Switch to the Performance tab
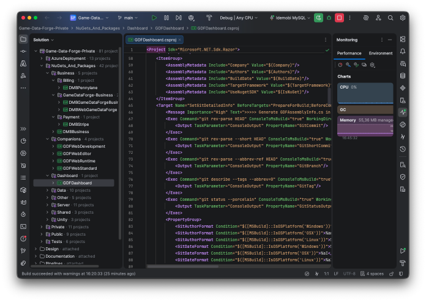 pyautogui.click(x=349, y=53)
